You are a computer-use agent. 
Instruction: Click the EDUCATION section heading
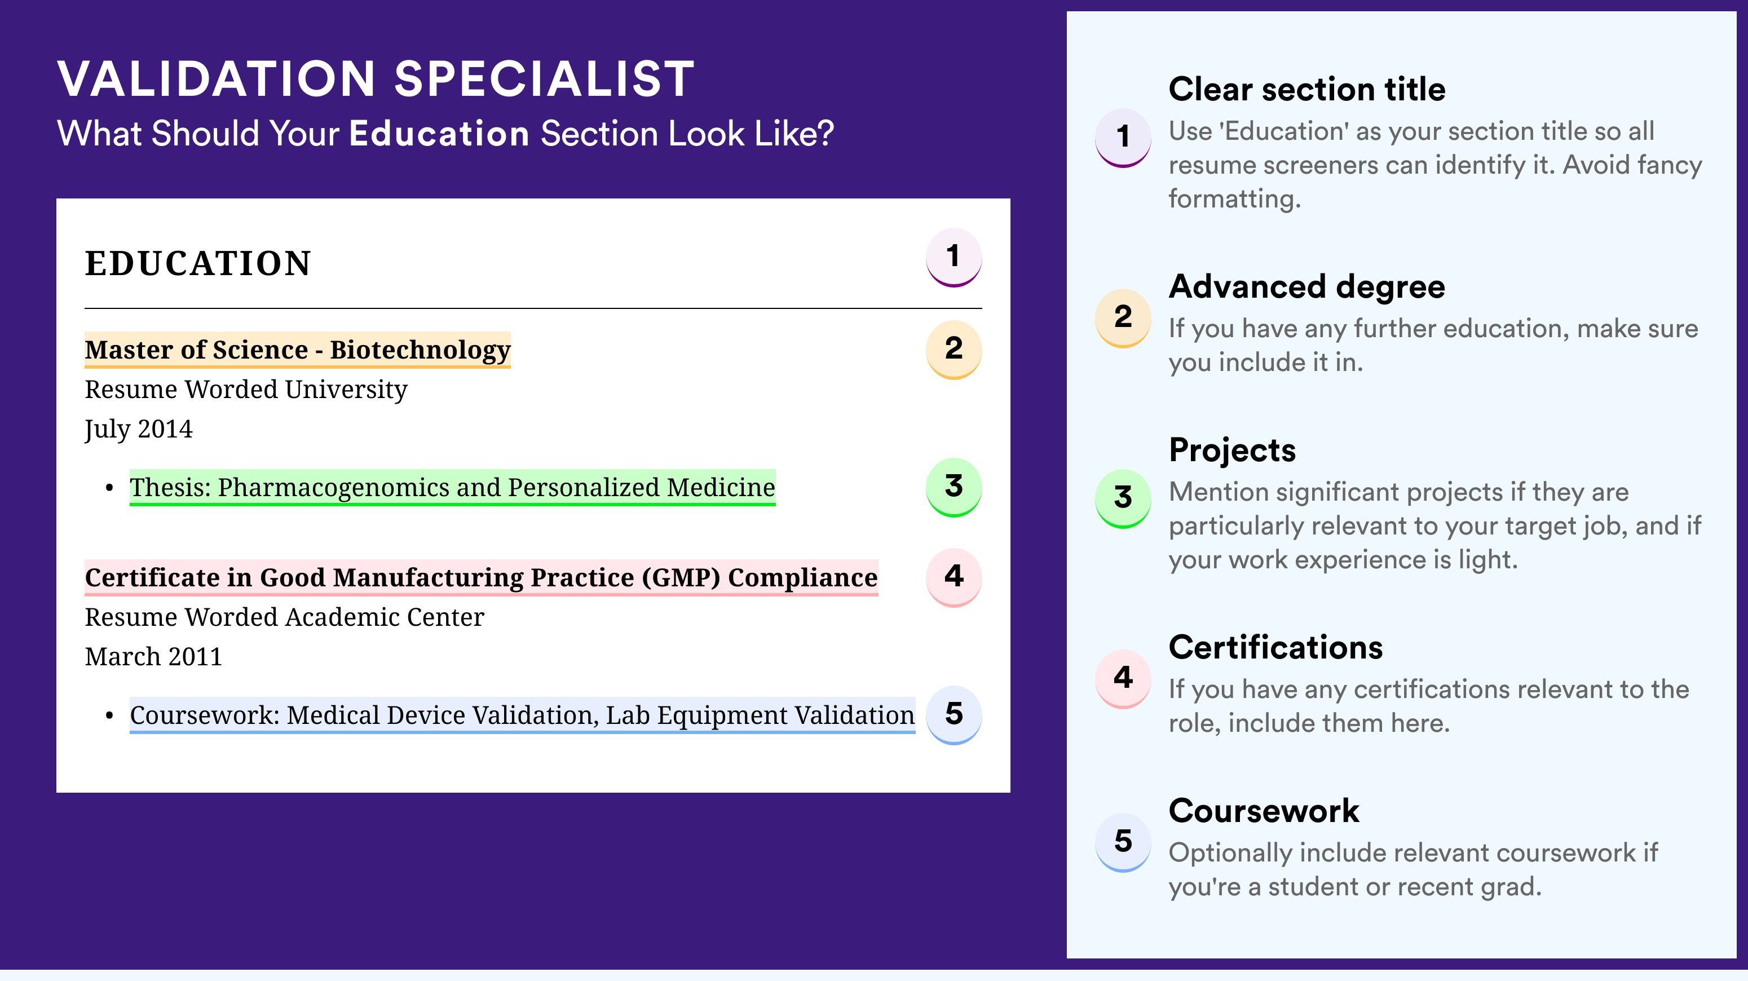point(197,263)
